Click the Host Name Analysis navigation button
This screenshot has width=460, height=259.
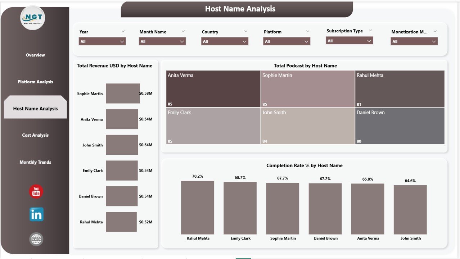[x=35, y=108]
